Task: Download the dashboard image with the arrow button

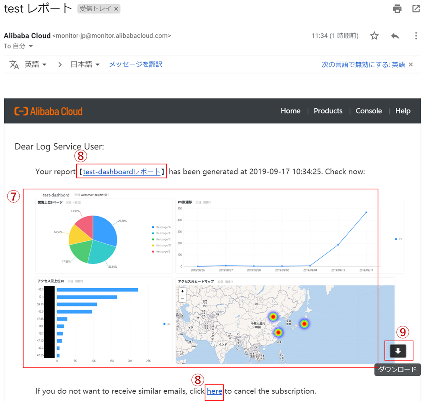Action: click(398, 351)
